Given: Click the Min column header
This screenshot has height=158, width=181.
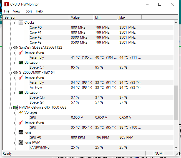Looking at the screenshot, I should [x=105, y=17].
